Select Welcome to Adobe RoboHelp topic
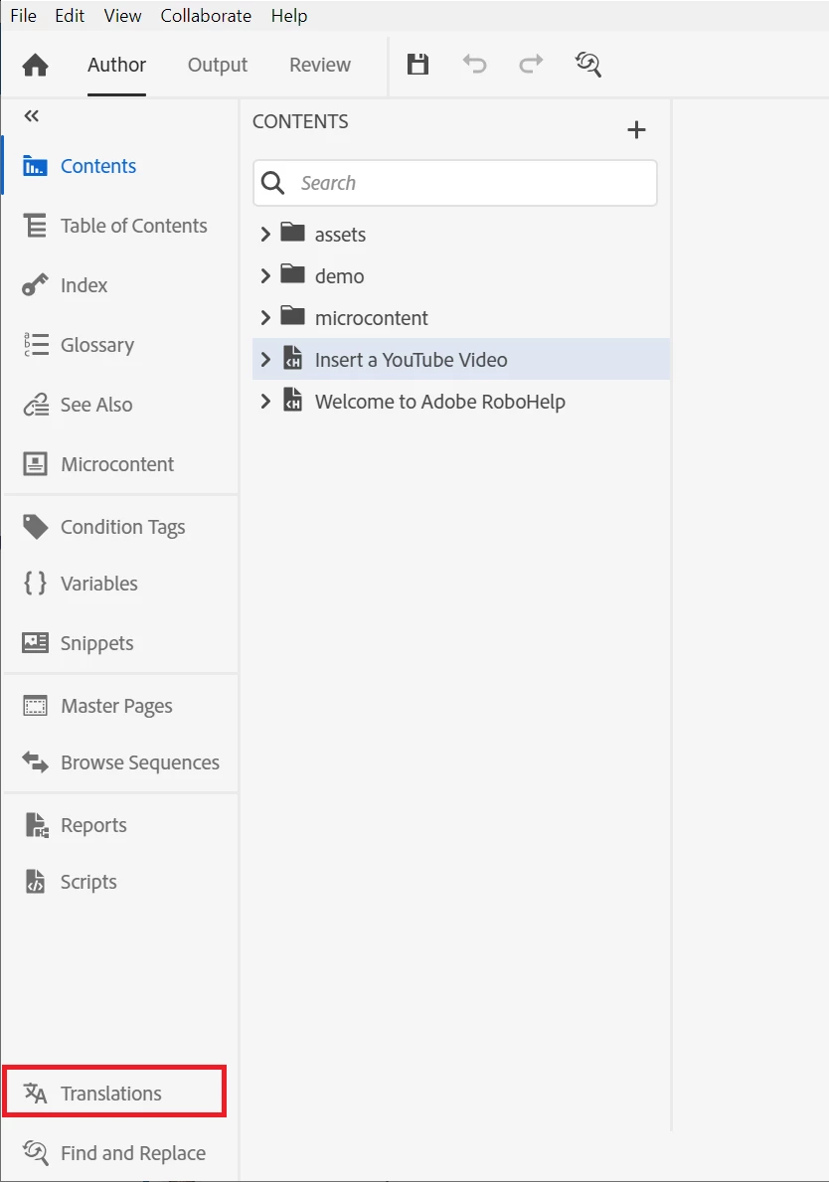The height and width of the screenshot is (1182, 829). (x=461, y=402)
